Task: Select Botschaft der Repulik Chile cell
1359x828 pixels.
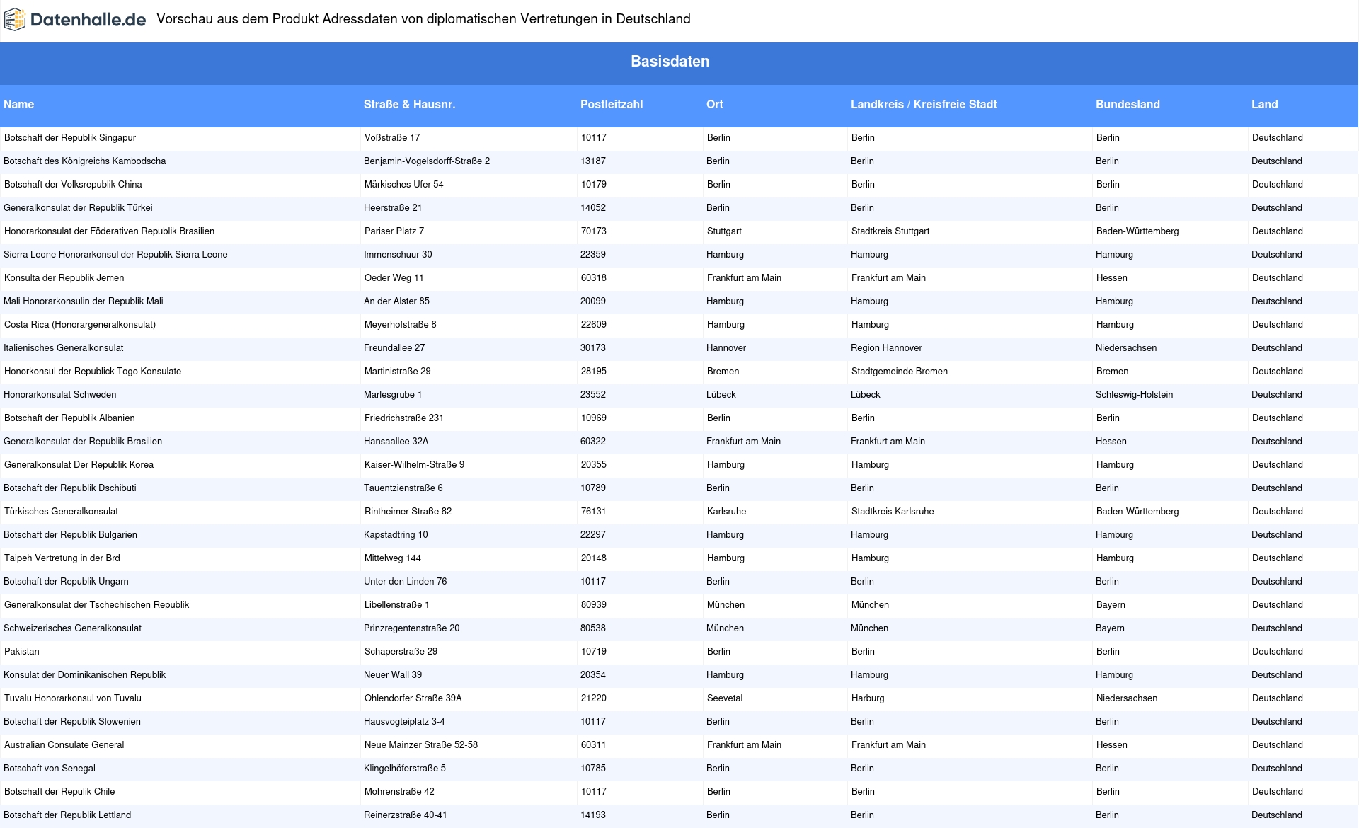Action: [x=59, y=791]
